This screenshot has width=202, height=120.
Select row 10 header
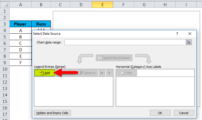[x=5, y=69]
